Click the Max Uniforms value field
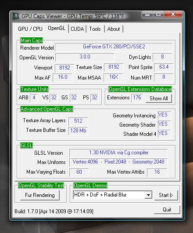Image resolution: width=193 pixels, height=233 pixels. click(118, 162)
